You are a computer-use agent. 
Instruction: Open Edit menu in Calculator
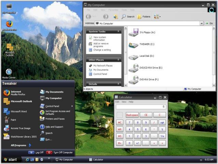pyautogui.click(x=117, y=102)
